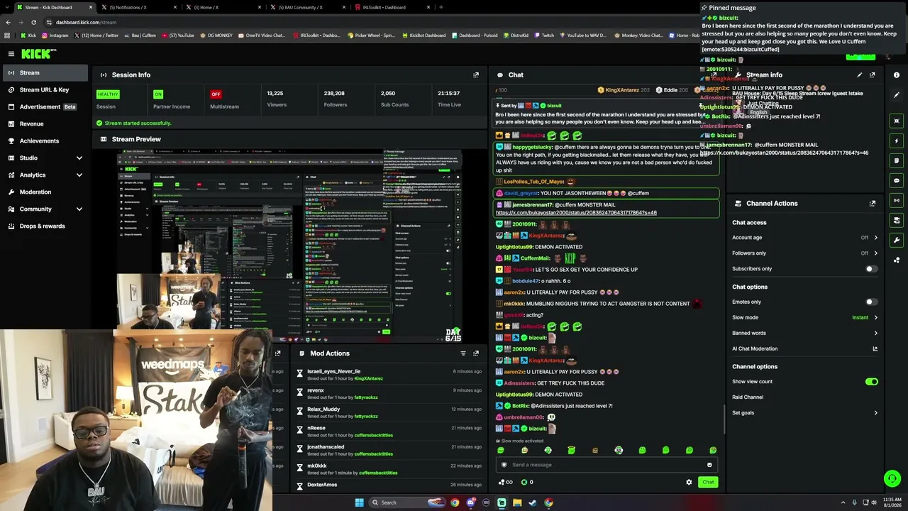908x511 pixels.
Task: Open Achievements in the sidebar
Action: (x=45, y=141)
